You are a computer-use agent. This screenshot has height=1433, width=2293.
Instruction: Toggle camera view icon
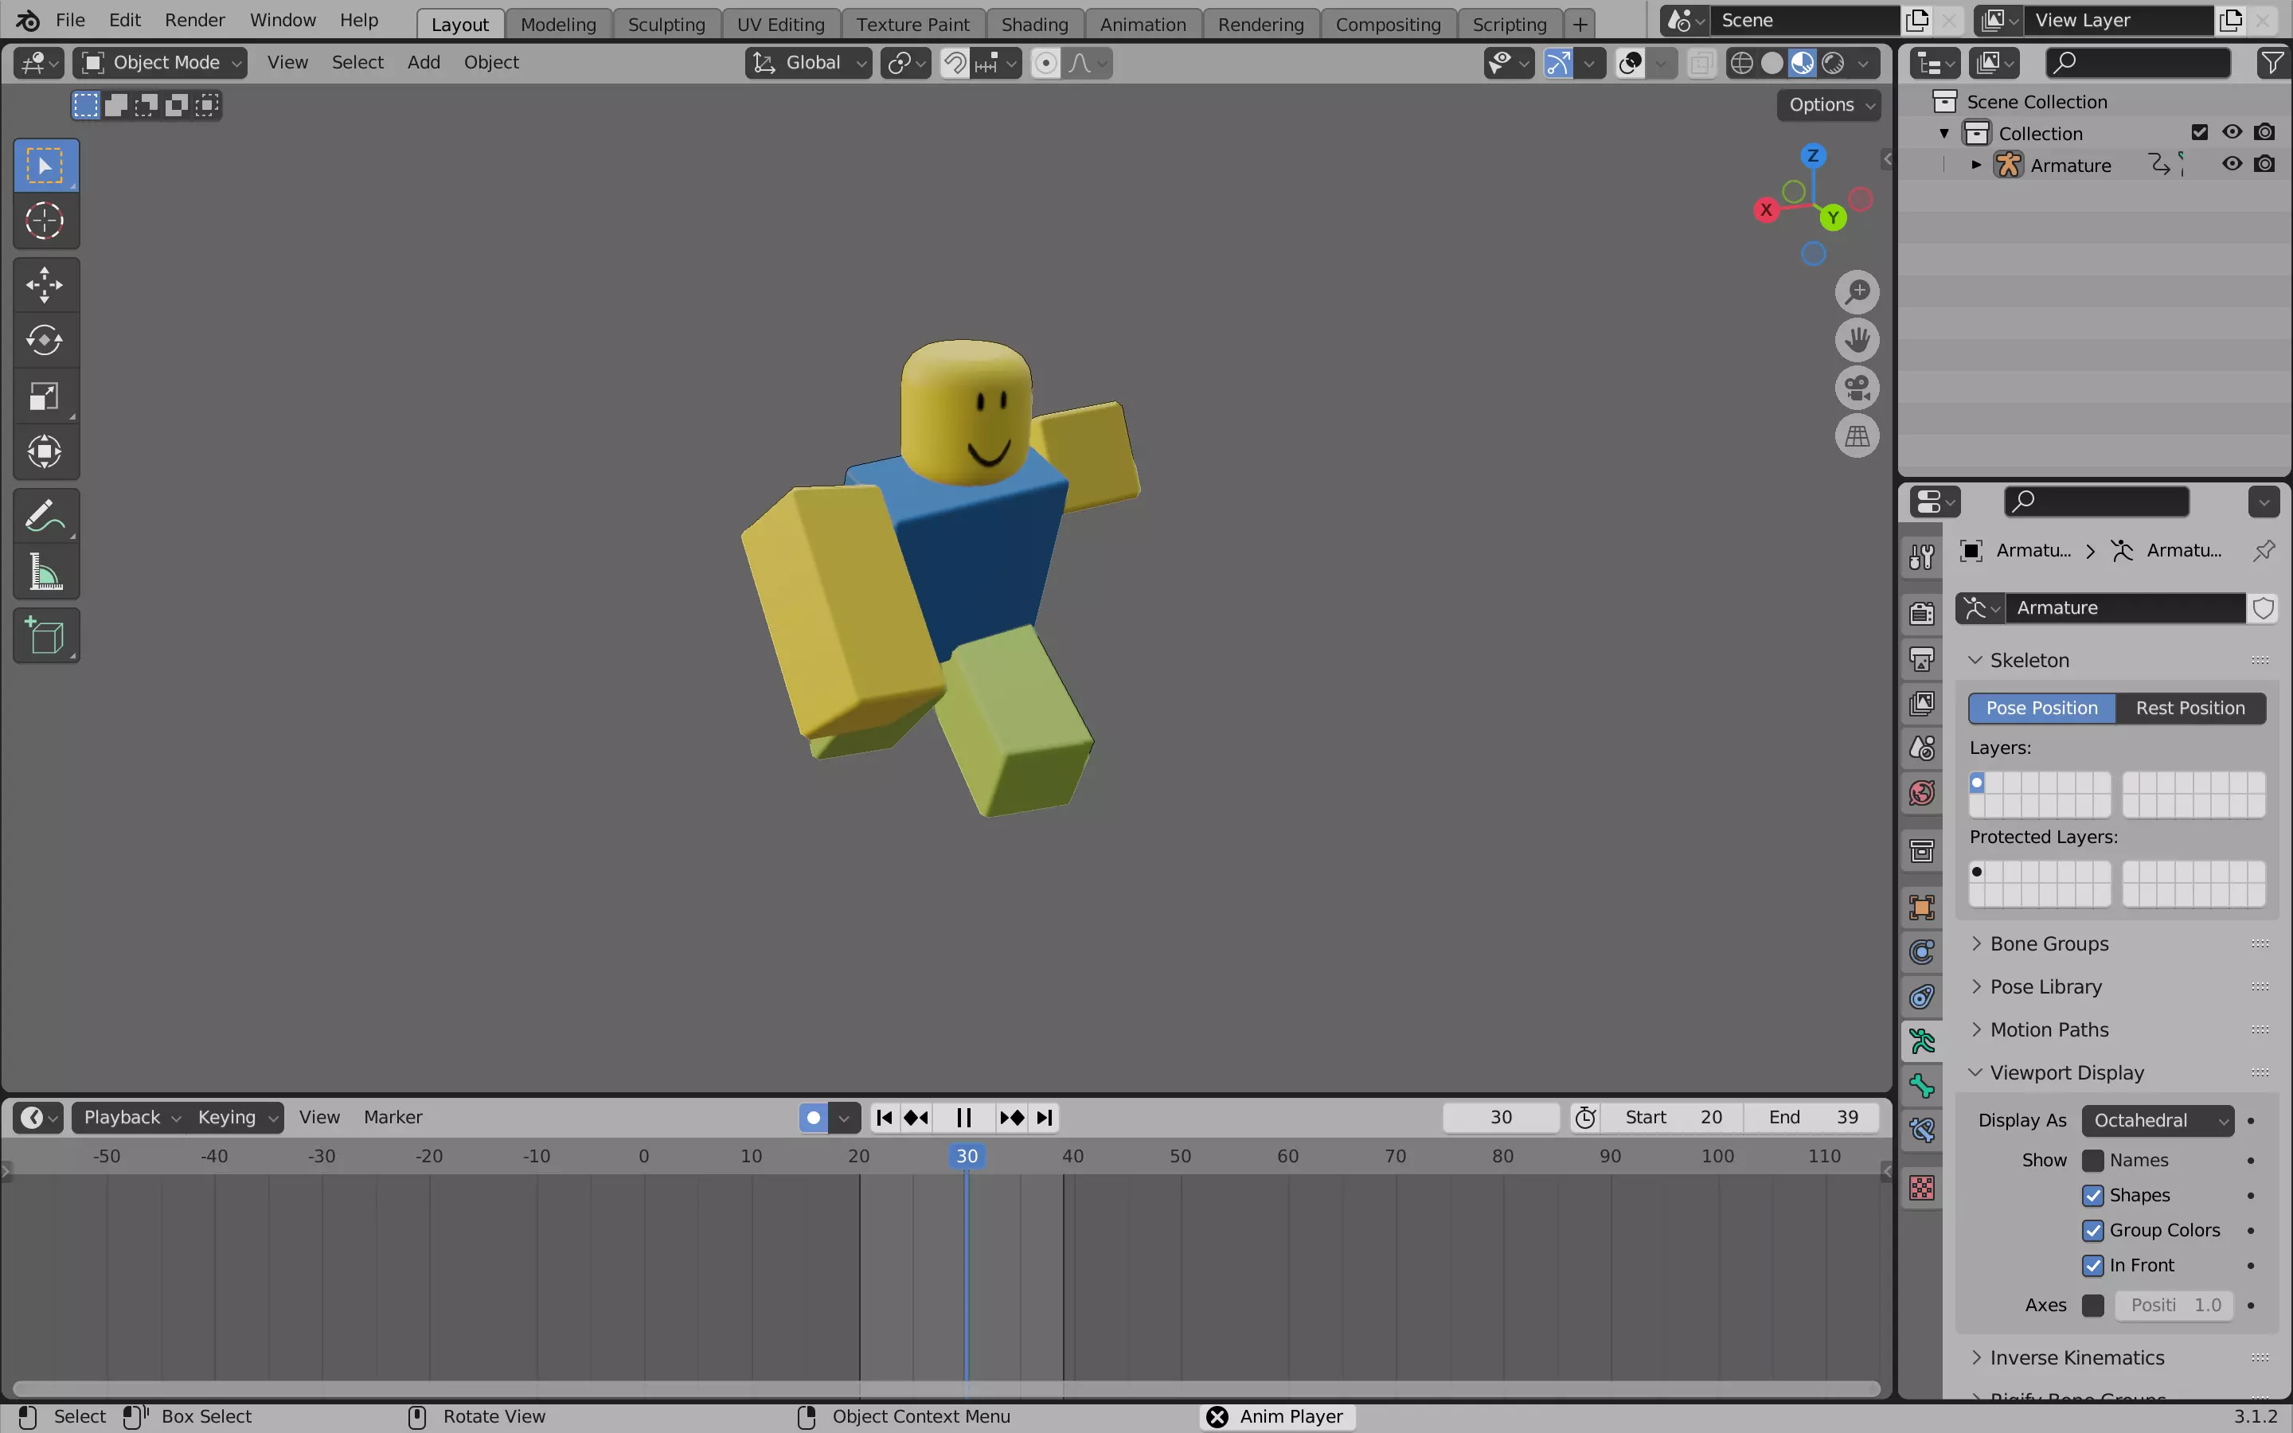point(1856,388)
